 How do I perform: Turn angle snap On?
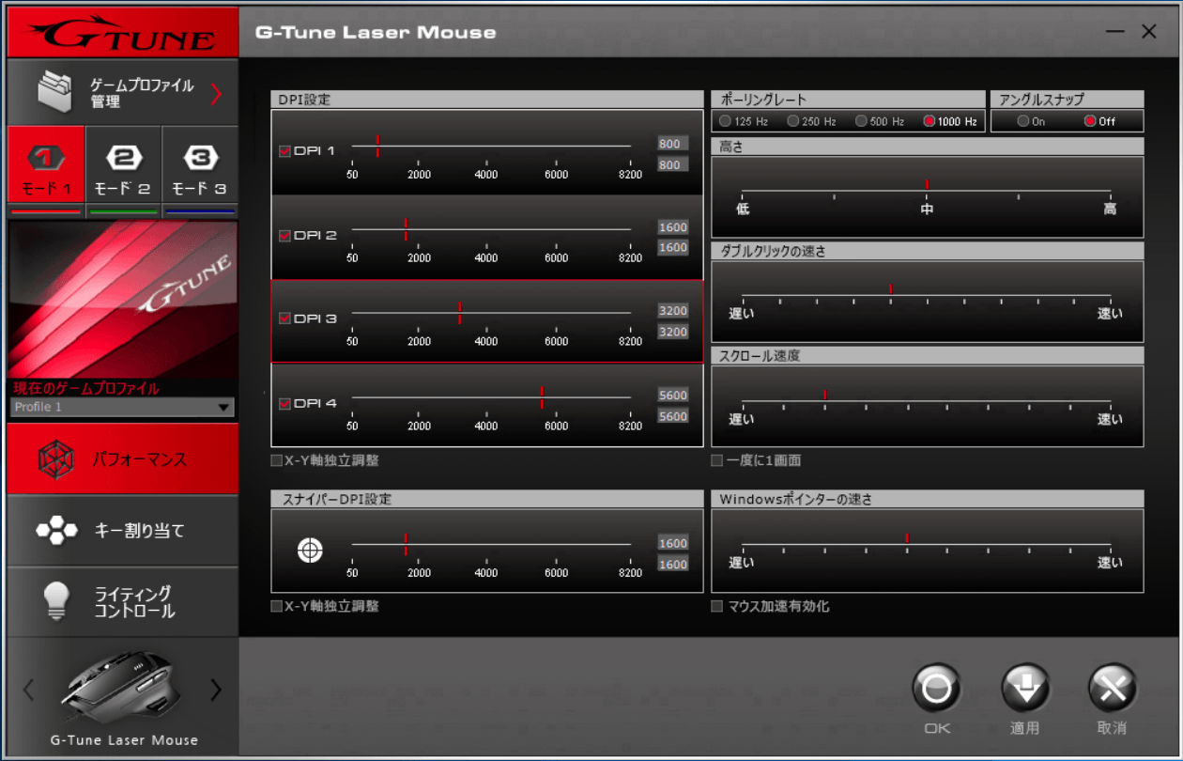[1023, 121]
